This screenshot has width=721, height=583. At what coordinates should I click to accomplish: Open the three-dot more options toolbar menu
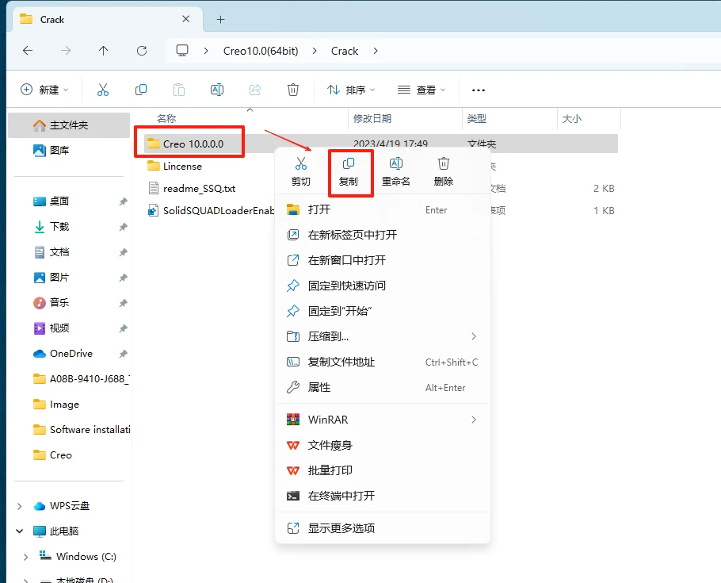point(479,90)
